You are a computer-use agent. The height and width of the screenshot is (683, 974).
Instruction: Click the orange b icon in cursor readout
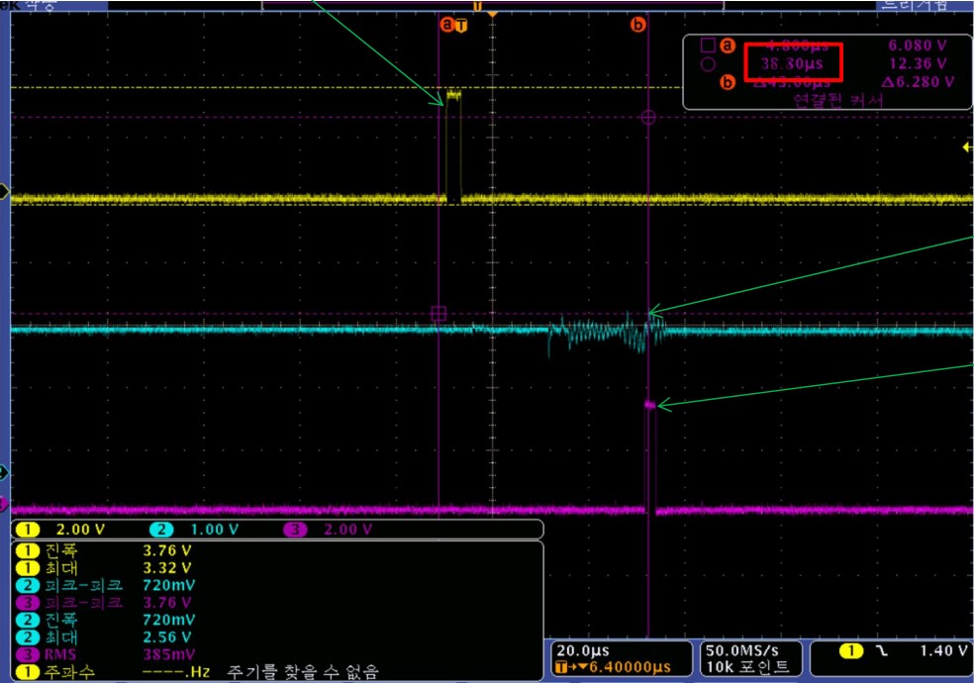pyautogui.click(x=728, y=82)
